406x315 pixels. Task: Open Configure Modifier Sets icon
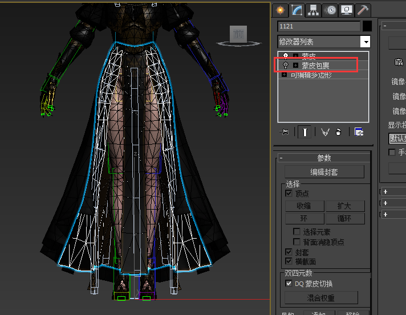359,132
